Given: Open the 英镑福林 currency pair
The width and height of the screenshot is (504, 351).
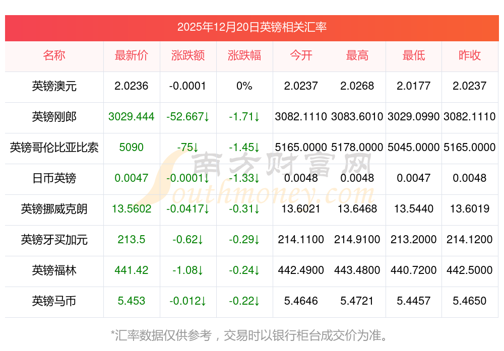Looking at the screenshot, I should [54, 270].
